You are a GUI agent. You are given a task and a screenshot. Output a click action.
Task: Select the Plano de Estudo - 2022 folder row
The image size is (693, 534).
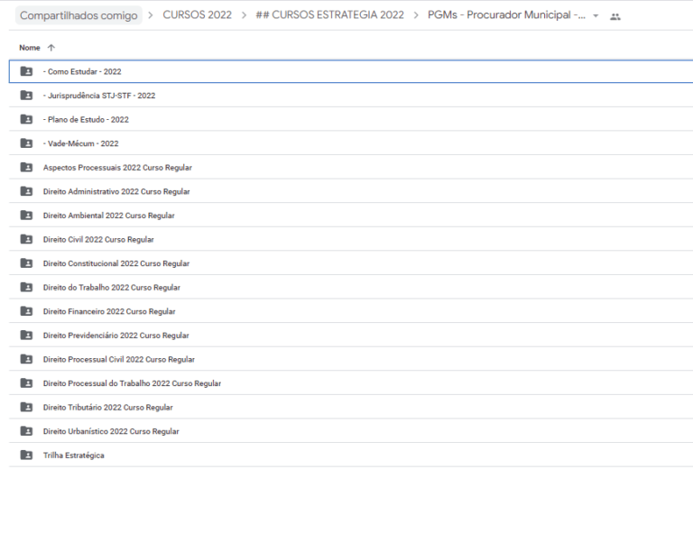[x=351, y=119]
